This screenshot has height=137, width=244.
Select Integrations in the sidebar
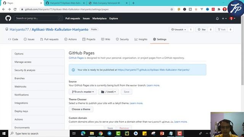38,103
